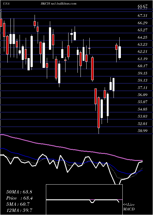Click the 52.01 price axis label
This screenshot has height=215, width=153.
(x=142, y=124)
